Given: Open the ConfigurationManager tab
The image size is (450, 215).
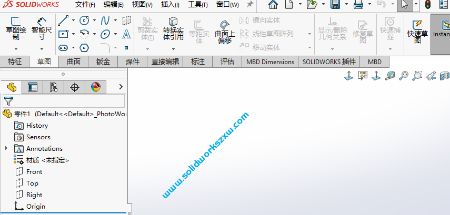Looking at the screenshot, I should pos(53,87).
